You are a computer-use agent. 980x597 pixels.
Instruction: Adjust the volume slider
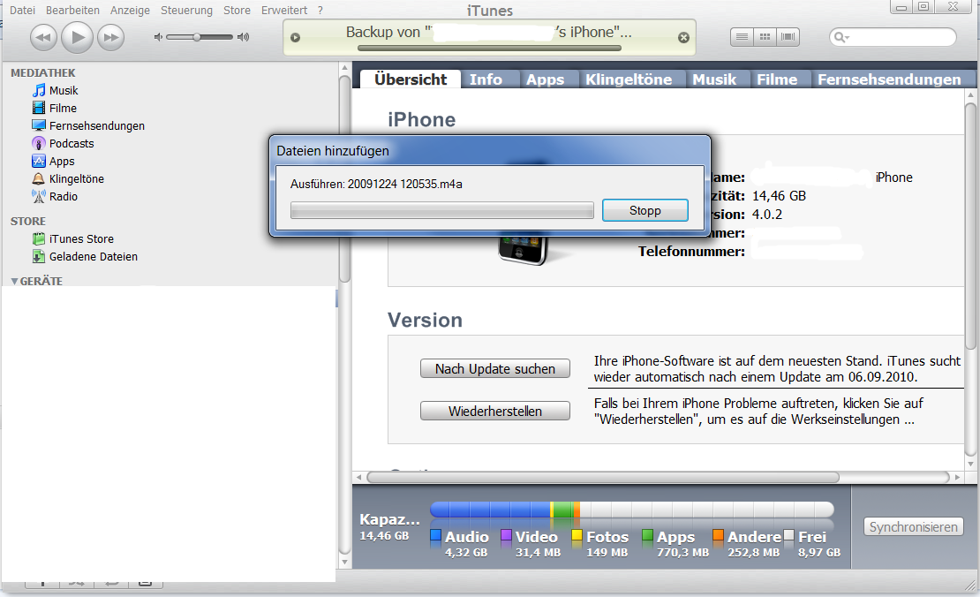(197, 37)
